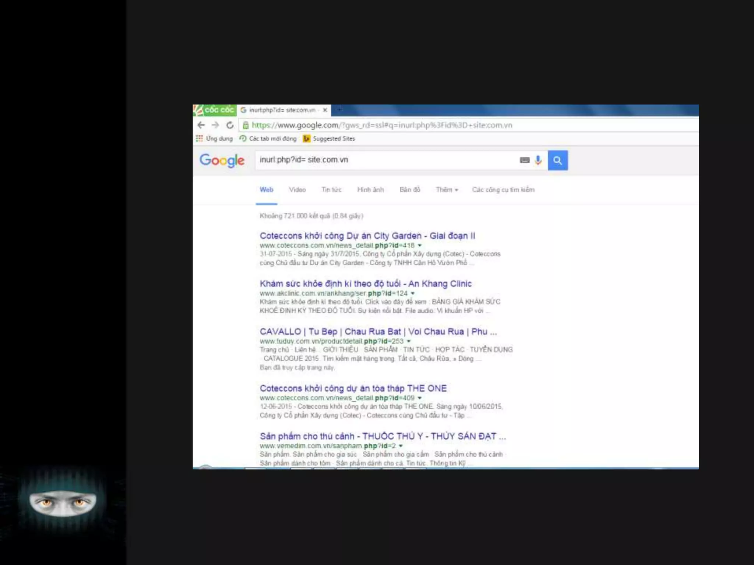Click the browser forward arrow
The height and width of the screenshot is (565, 754).
click(x=215, y=125)
